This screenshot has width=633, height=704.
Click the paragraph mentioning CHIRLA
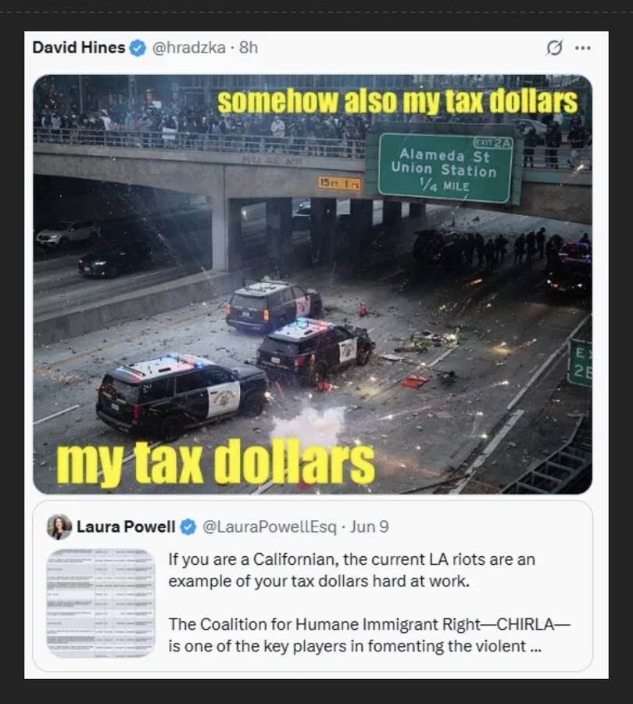[369, 635]
